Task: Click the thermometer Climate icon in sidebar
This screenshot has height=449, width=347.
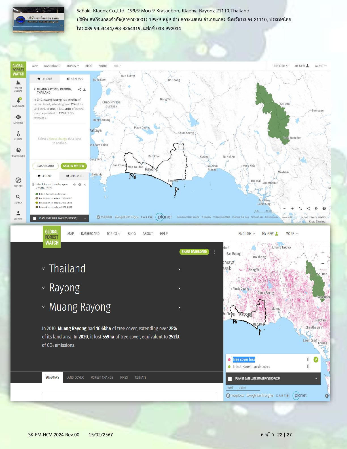Action: coord(18,135)
